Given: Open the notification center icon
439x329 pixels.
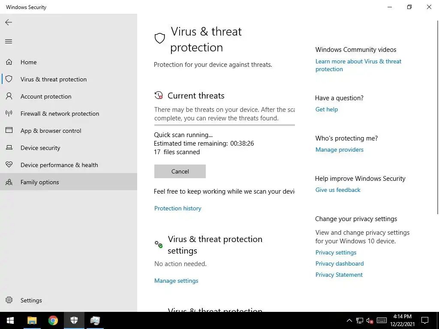Looking at the screenshot, I should [425, 320].
